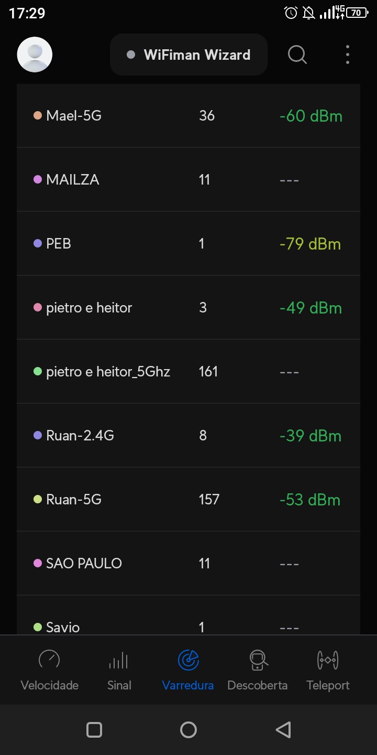Select the MAILZA network entry
Image resolution: width=377 pixels, height=755 pixels.
coord(188,180)
